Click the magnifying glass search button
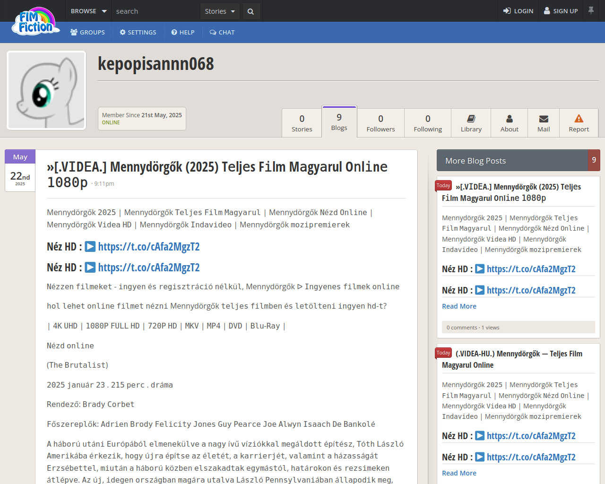This screenshot has width=605, height=484. click(251, 11)
